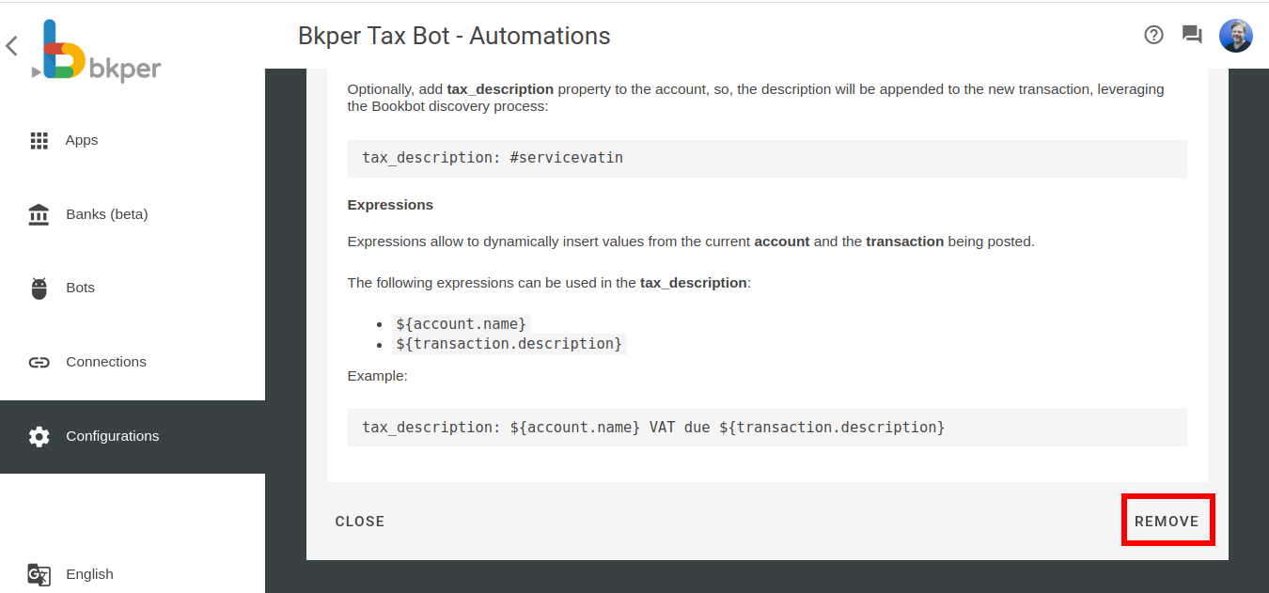Click the Bots robot icon

(39, 287)
